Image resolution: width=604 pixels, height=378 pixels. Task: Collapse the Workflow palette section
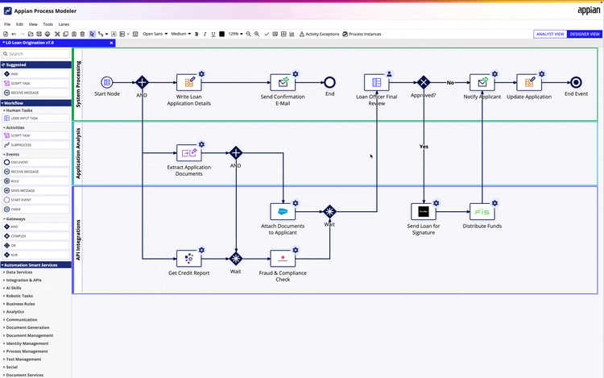35,103
